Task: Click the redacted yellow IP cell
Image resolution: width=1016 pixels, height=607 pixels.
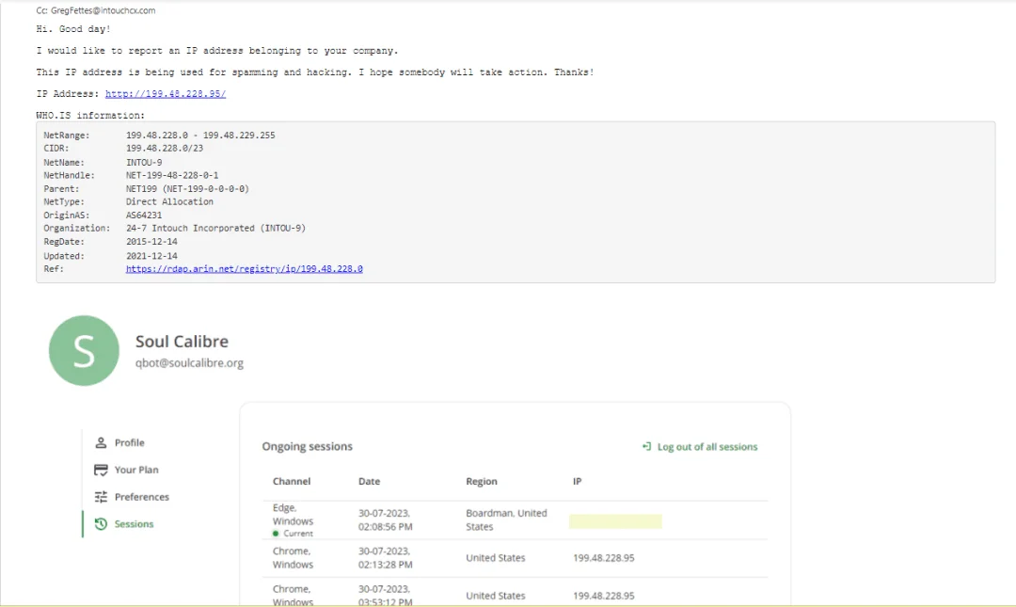Action: point(615,521)
